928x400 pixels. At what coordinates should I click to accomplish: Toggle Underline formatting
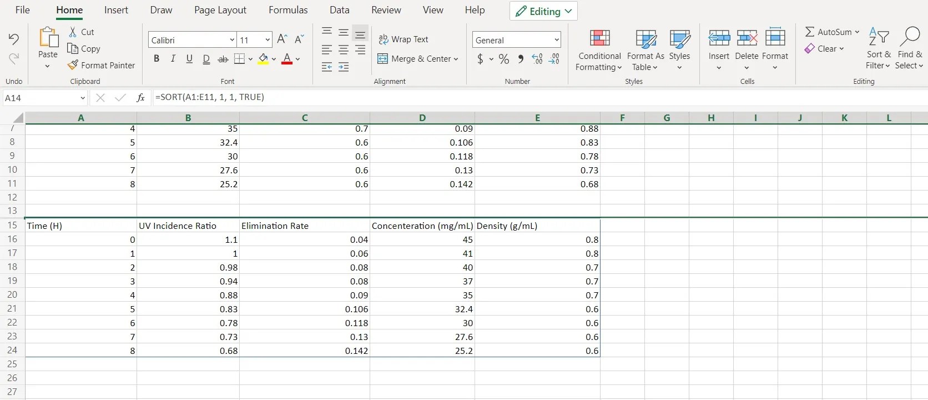click(x=190, y=59)
